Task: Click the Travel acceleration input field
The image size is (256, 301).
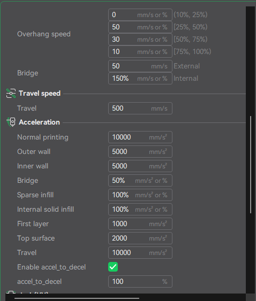Action: 140,253
